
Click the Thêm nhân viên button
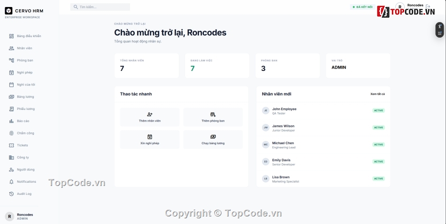150,117
